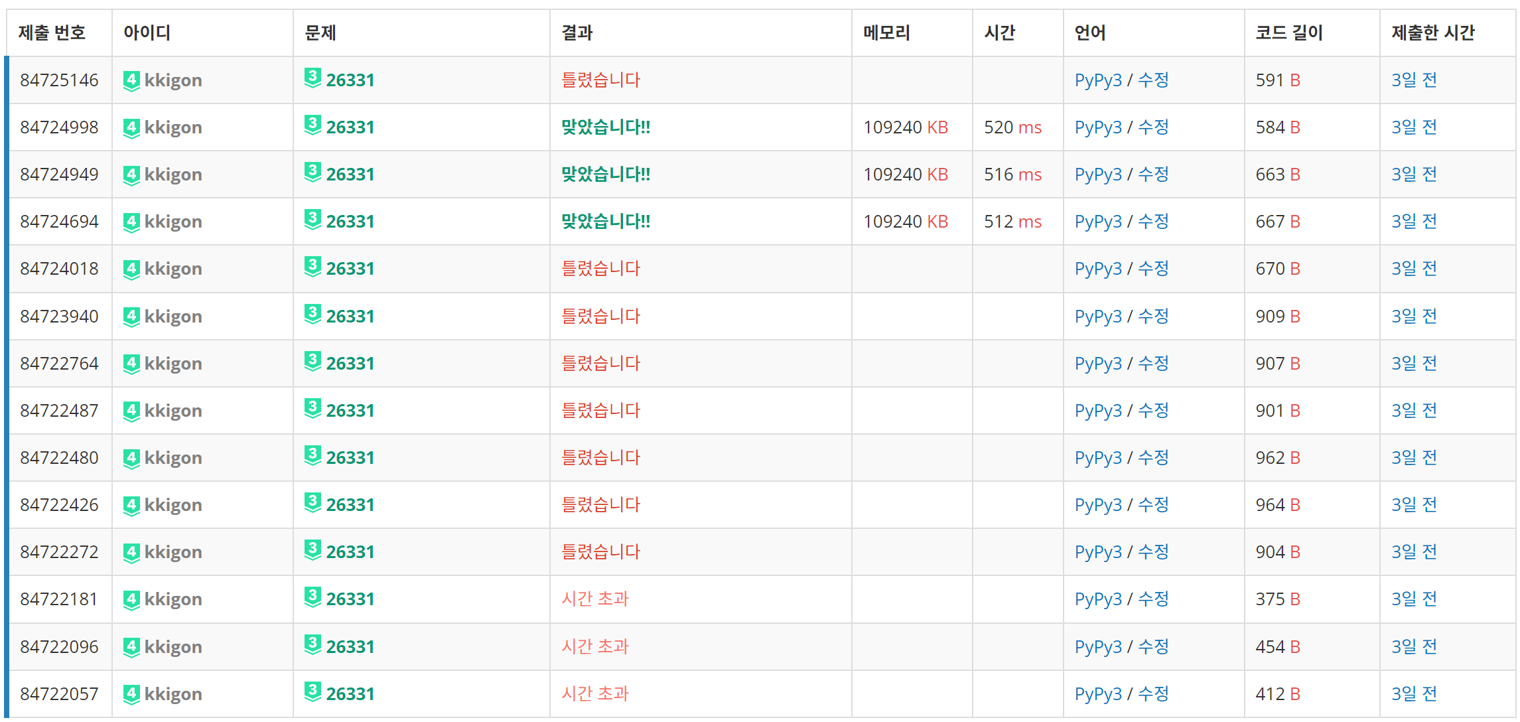
Task: Click 3일 전 timestamp in row 84722057
Action: pos(1414,694)
